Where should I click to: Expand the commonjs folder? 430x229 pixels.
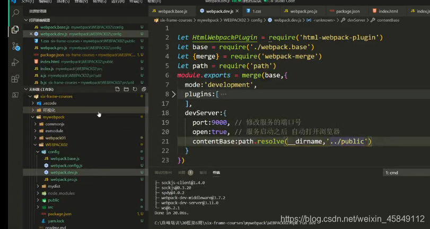point(36,124)
